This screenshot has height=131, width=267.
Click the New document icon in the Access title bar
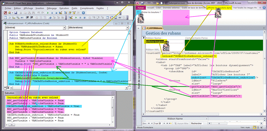[x=162, y=3]
